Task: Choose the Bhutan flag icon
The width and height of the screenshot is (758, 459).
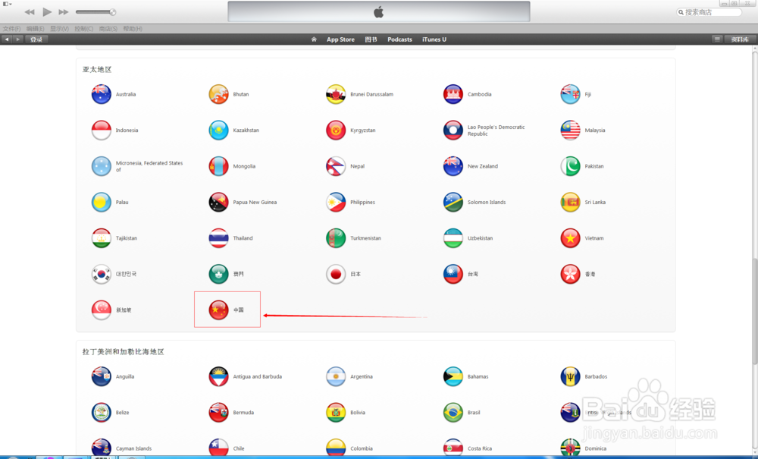Action: 218,94
